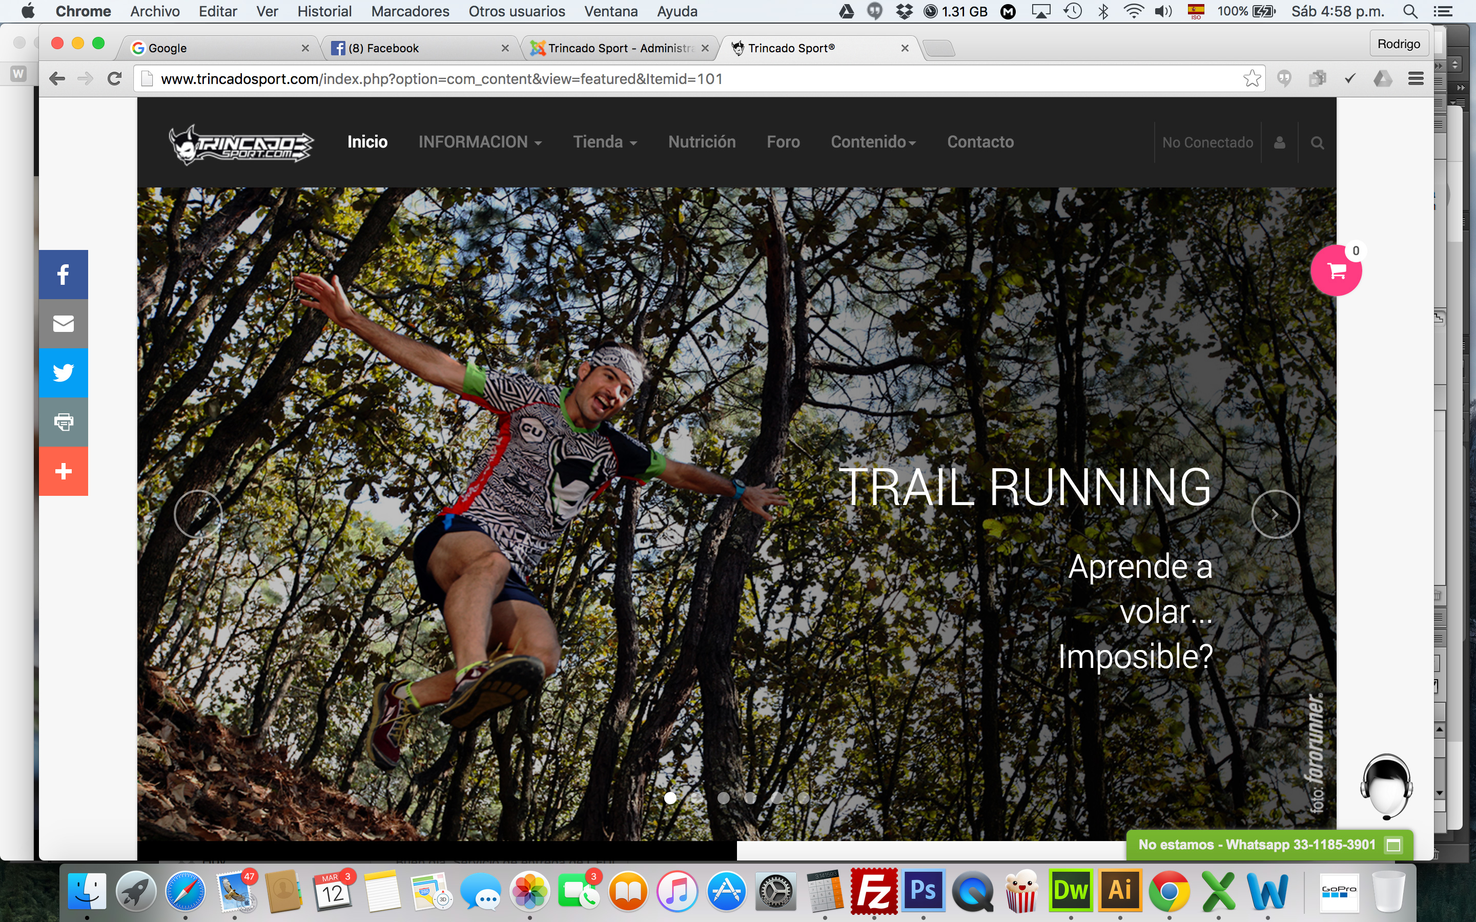
Task: Select the third slideshow dot
Action: coord(723,798)
